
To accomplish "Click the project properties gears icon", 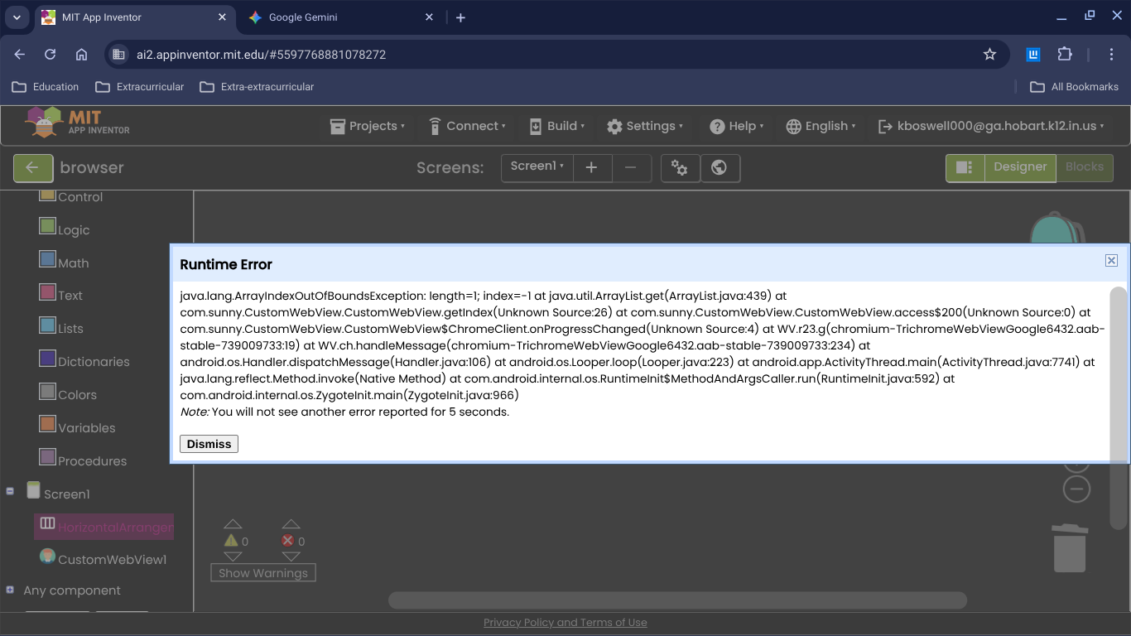I will tap(680, 168).
